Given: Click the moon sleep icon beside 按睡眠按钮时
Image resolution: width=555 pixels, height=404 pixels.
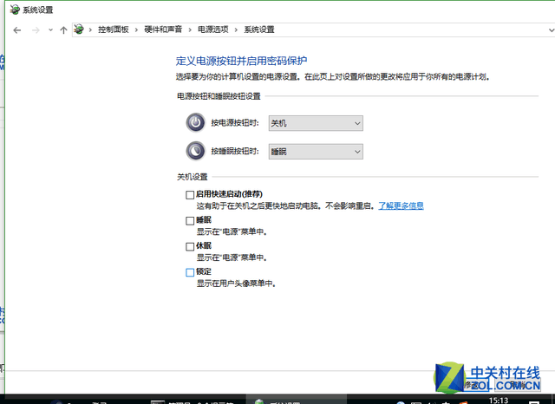Looking at the screenshot, I should (x=196, y=151).
